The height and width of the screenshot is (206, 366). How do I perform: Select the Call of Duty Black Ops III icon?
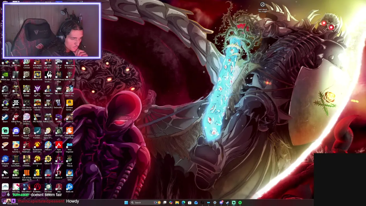pyautogui.click(x=27, y=175)
